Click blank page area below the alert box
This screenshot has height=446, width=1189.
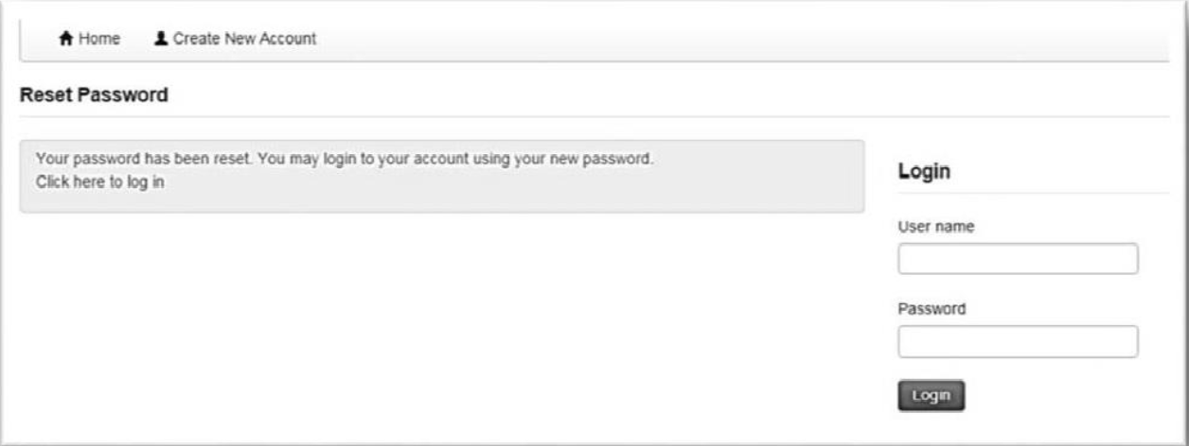(x=435, y=321)
